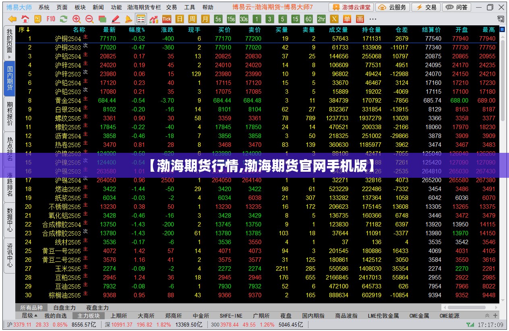Screen dimensions: 509x331
Task: Click the 画 drawing icon
Action: 360,19
